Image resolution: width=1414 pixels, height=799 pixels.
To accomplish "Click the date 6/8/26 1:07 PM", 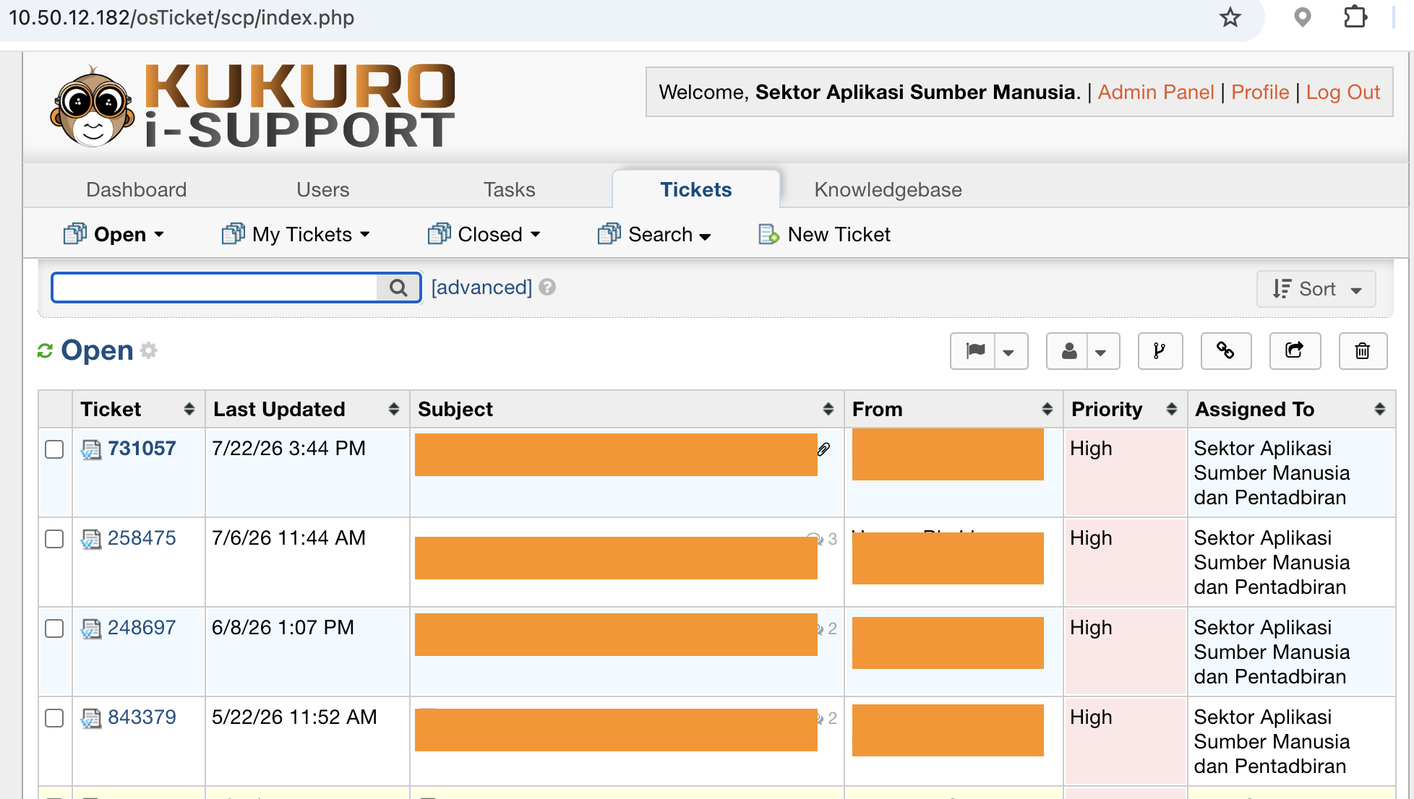I will [283, 628].
